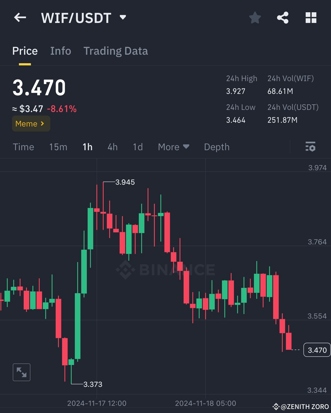Screen dimensions: 331x413
Task: Toggle the favorite star for WIF/USDT
Action: coord(255,18)
